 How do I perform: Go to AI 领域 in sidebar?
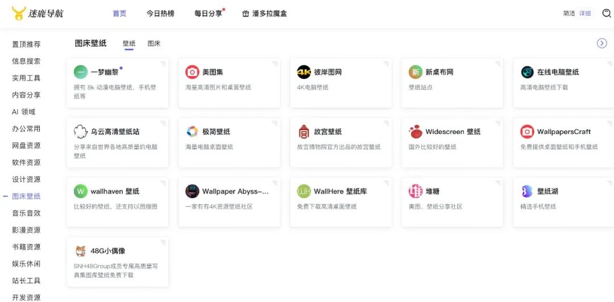click(23, 112)
